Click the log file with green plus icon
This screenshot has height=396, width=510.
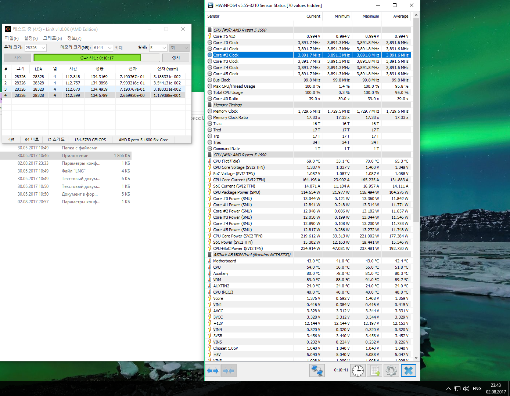[x=374, y=371]
